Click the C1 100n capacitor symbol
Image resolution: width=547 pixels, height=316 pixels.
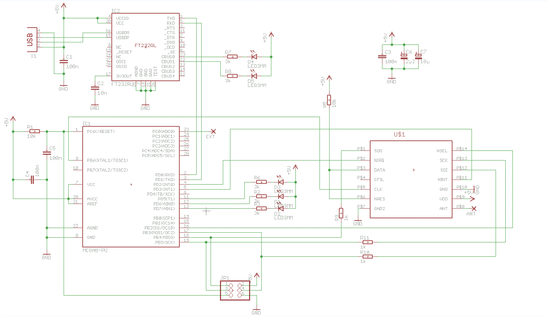pos(64,62)
